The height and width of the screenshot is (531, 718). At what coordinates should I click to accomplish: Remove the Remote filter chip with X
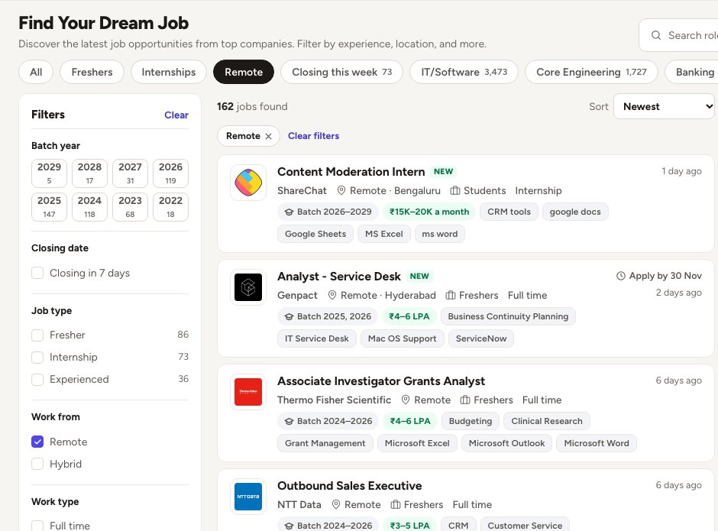click(x=268, y=136)
